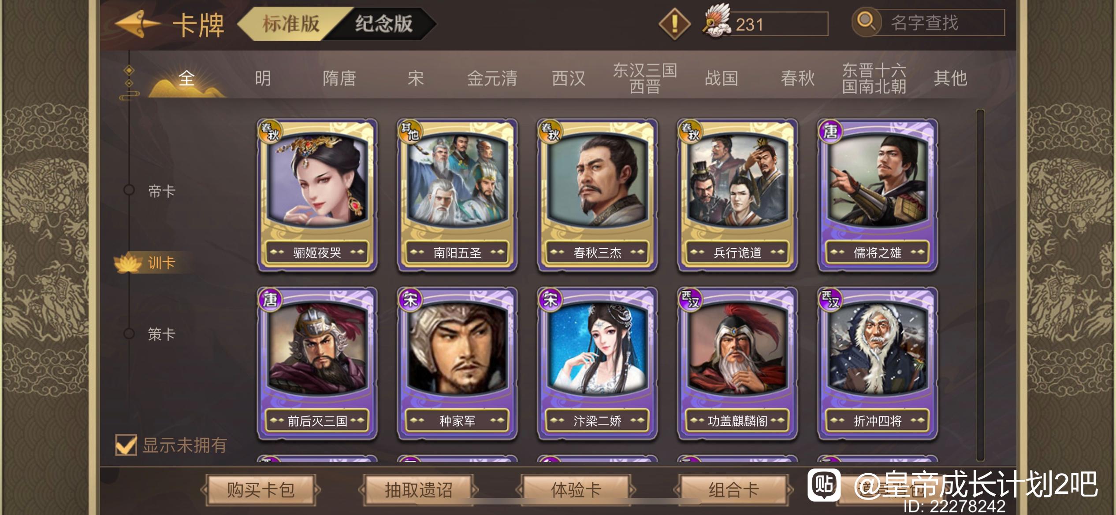This screenshot has width=1116, height=515.
Task: Click the magnifying glass search icon
Action: click(x=866, y=22)
